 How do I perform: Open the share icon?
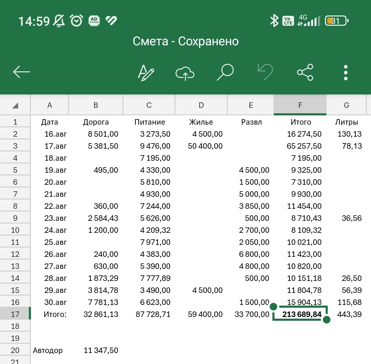(305, 72)
